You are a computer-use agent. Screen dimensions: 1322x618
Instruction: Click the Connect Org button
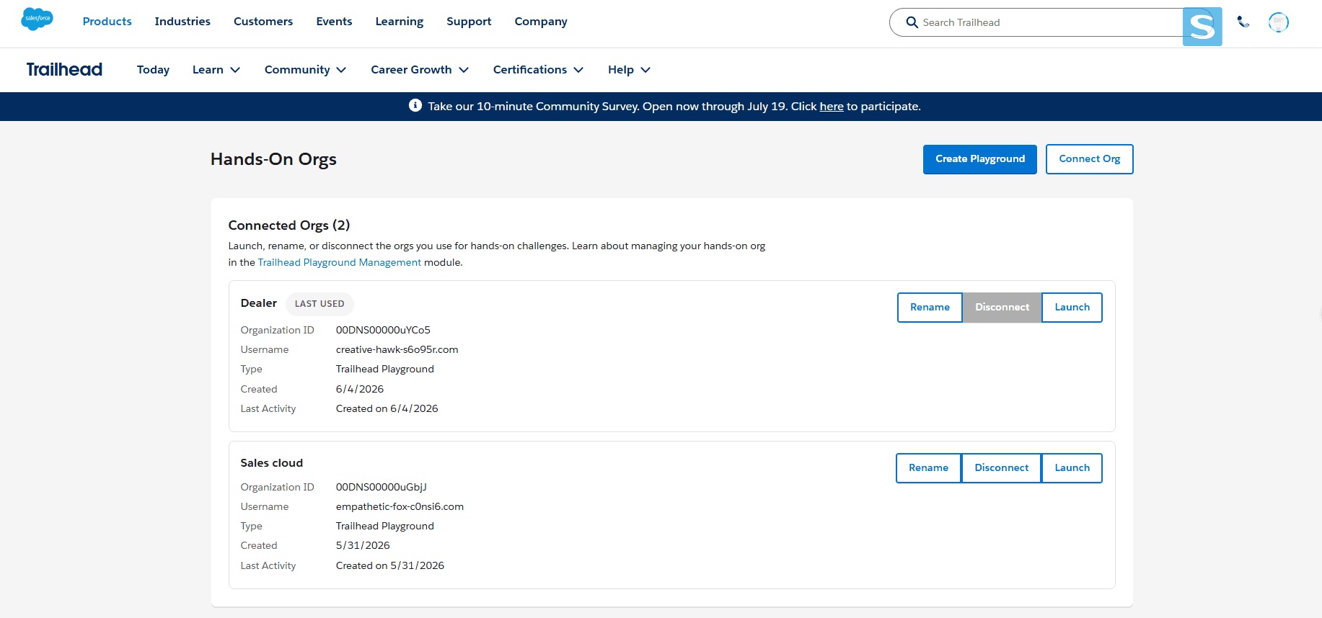point(1090,159)
